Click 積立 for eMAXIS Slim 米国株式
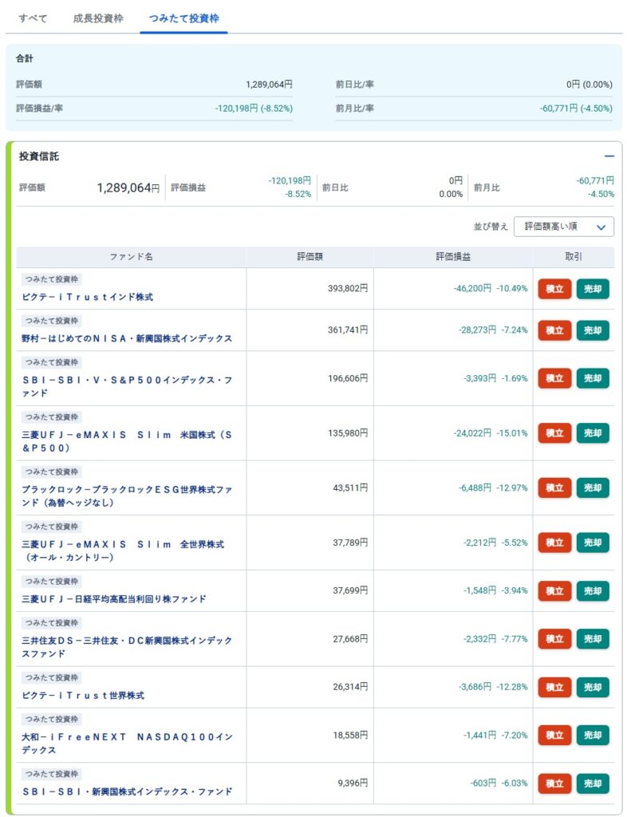 coord(554,433)
